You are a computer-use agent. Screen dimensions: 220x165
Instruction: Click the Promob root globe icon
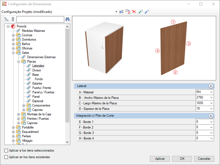(x=13, y=26)
